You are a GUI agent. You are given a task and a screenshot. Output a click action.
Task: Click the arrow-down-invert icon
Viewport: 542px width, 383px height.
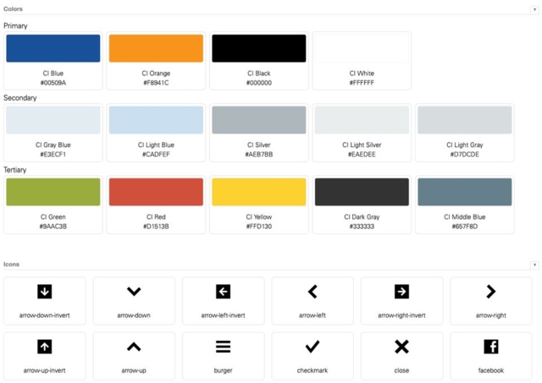45,292
